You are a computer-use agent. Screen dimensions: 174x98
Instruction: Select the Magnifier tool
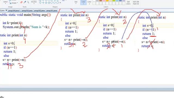pos(28,2)
